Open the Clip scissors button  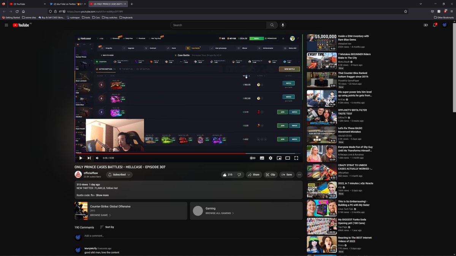coord(271,175)
